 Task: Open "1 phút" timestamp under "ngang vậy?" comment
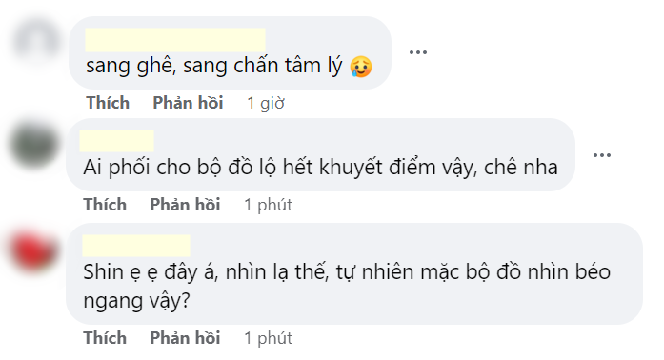point(268,338)
